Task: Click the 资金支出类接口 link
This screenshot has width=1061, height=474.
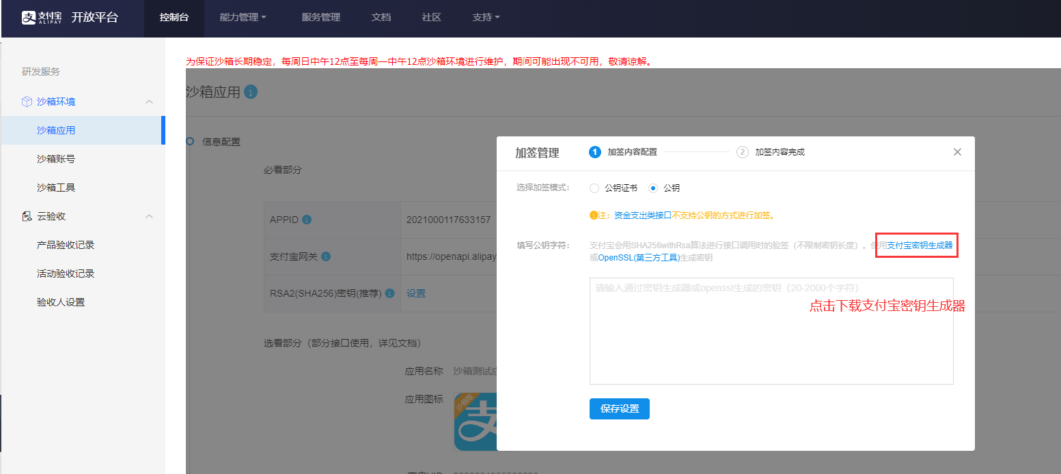Action: [x=643, y=216]
